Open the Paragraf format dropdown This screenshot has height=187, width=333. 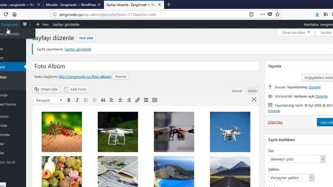[48, 100]
